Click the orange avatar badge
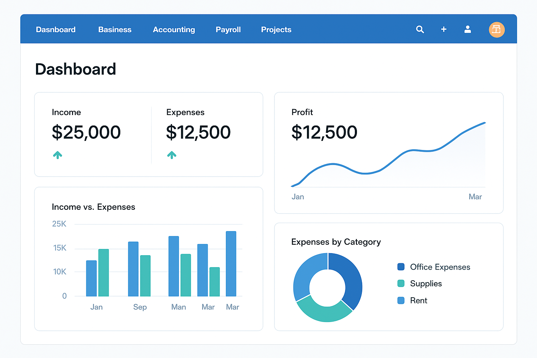Image resolution: width=537 pixels, height=358 pixels. (x=496, y=30)
